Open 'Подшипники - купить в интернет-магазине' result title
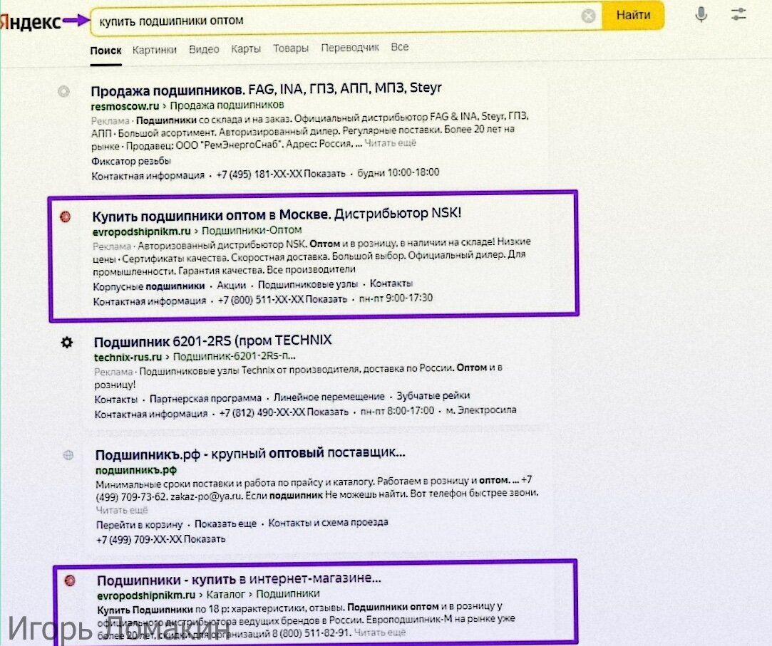This screenshot has width=772, height=646. point(239,579)
